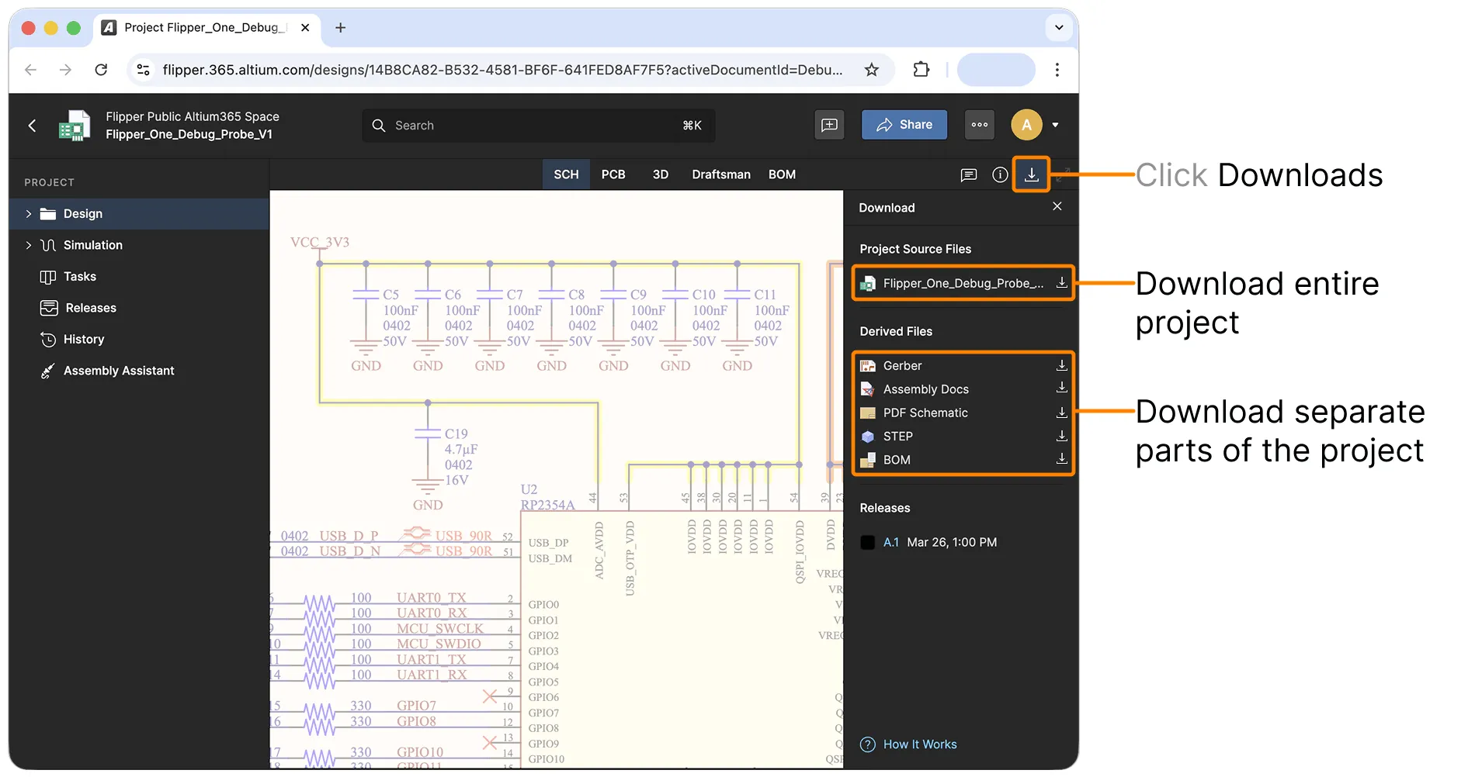Viewport: 1475px width, 777px height.
Task: Open the Chrome three-dot menu
Action: tap(1057, 70)
